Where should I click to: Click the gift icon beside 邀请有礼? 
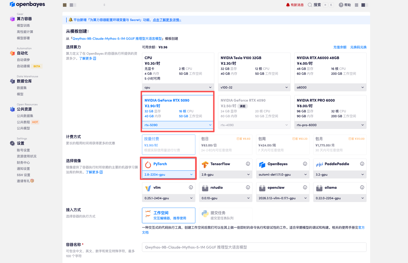pyautogui.click(x=32, y=181)
